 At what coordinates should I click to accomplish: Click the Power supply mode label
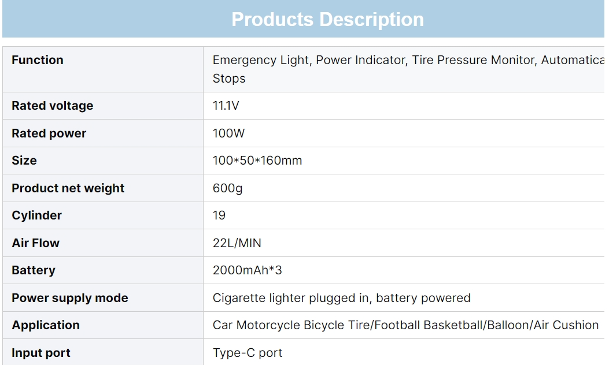[70, 298]
